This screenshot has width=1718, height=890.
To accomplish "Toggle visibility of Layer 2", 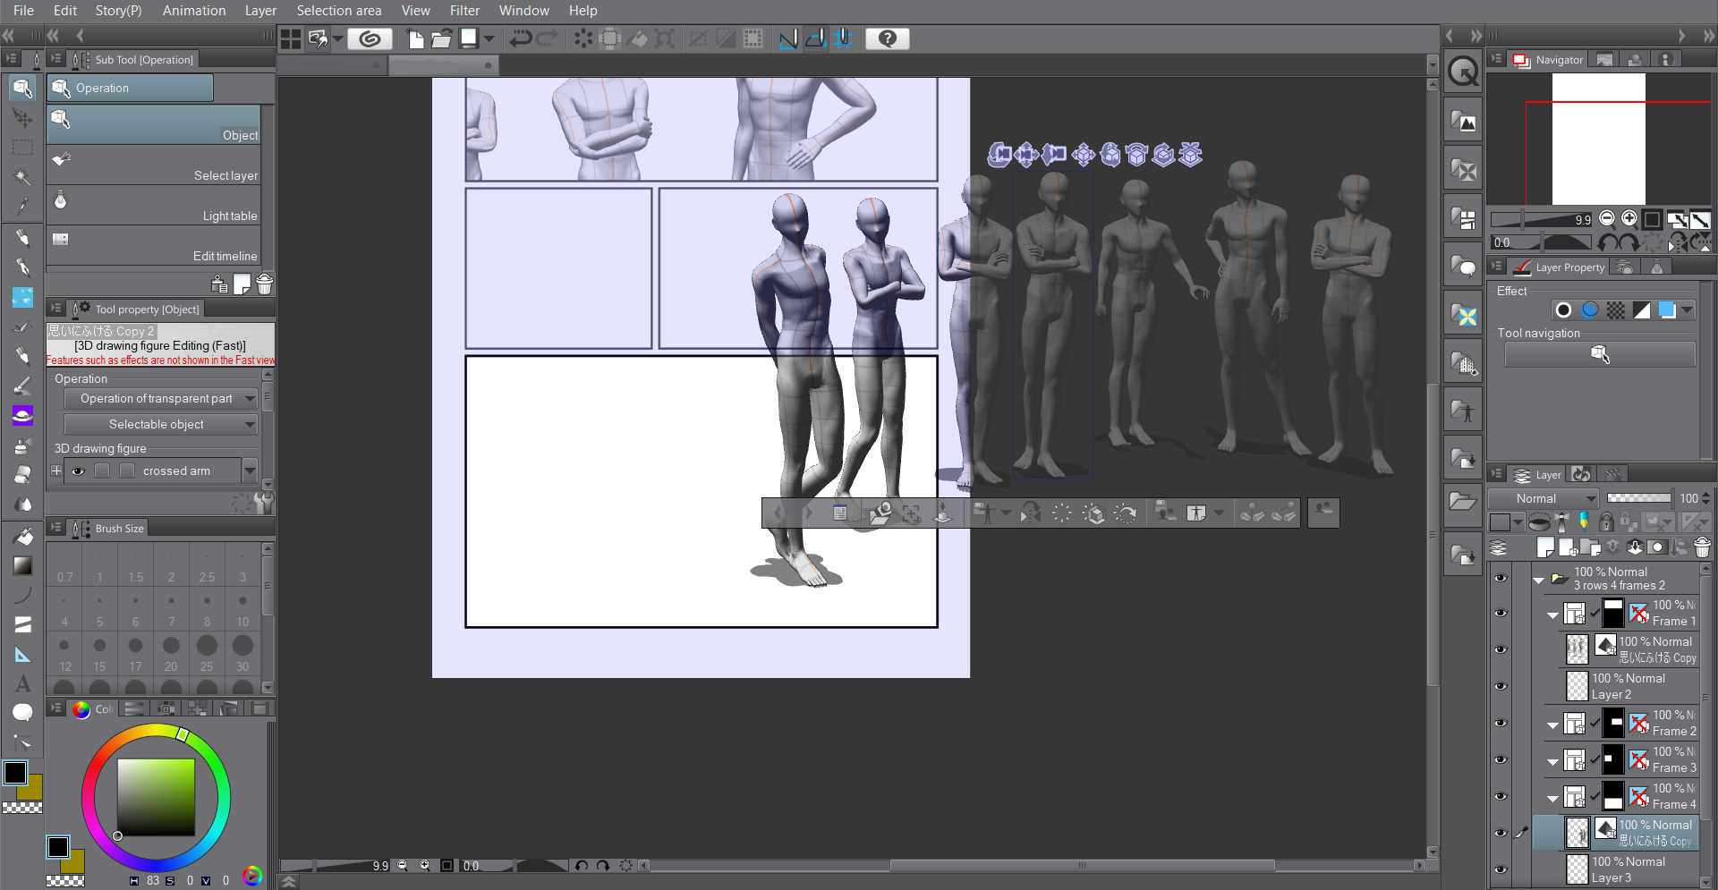I will [1501, 686].
